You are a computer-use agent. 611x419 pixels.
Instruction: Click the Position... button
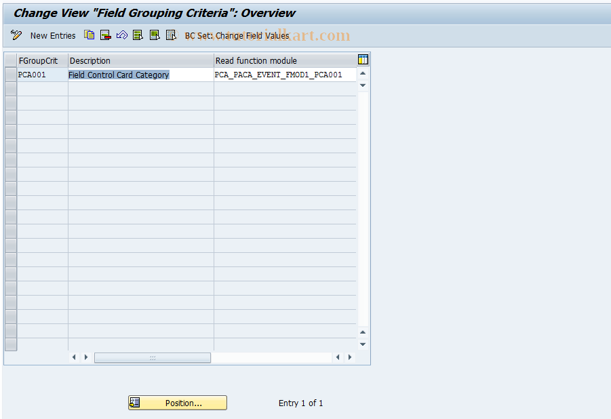[177, 402]
